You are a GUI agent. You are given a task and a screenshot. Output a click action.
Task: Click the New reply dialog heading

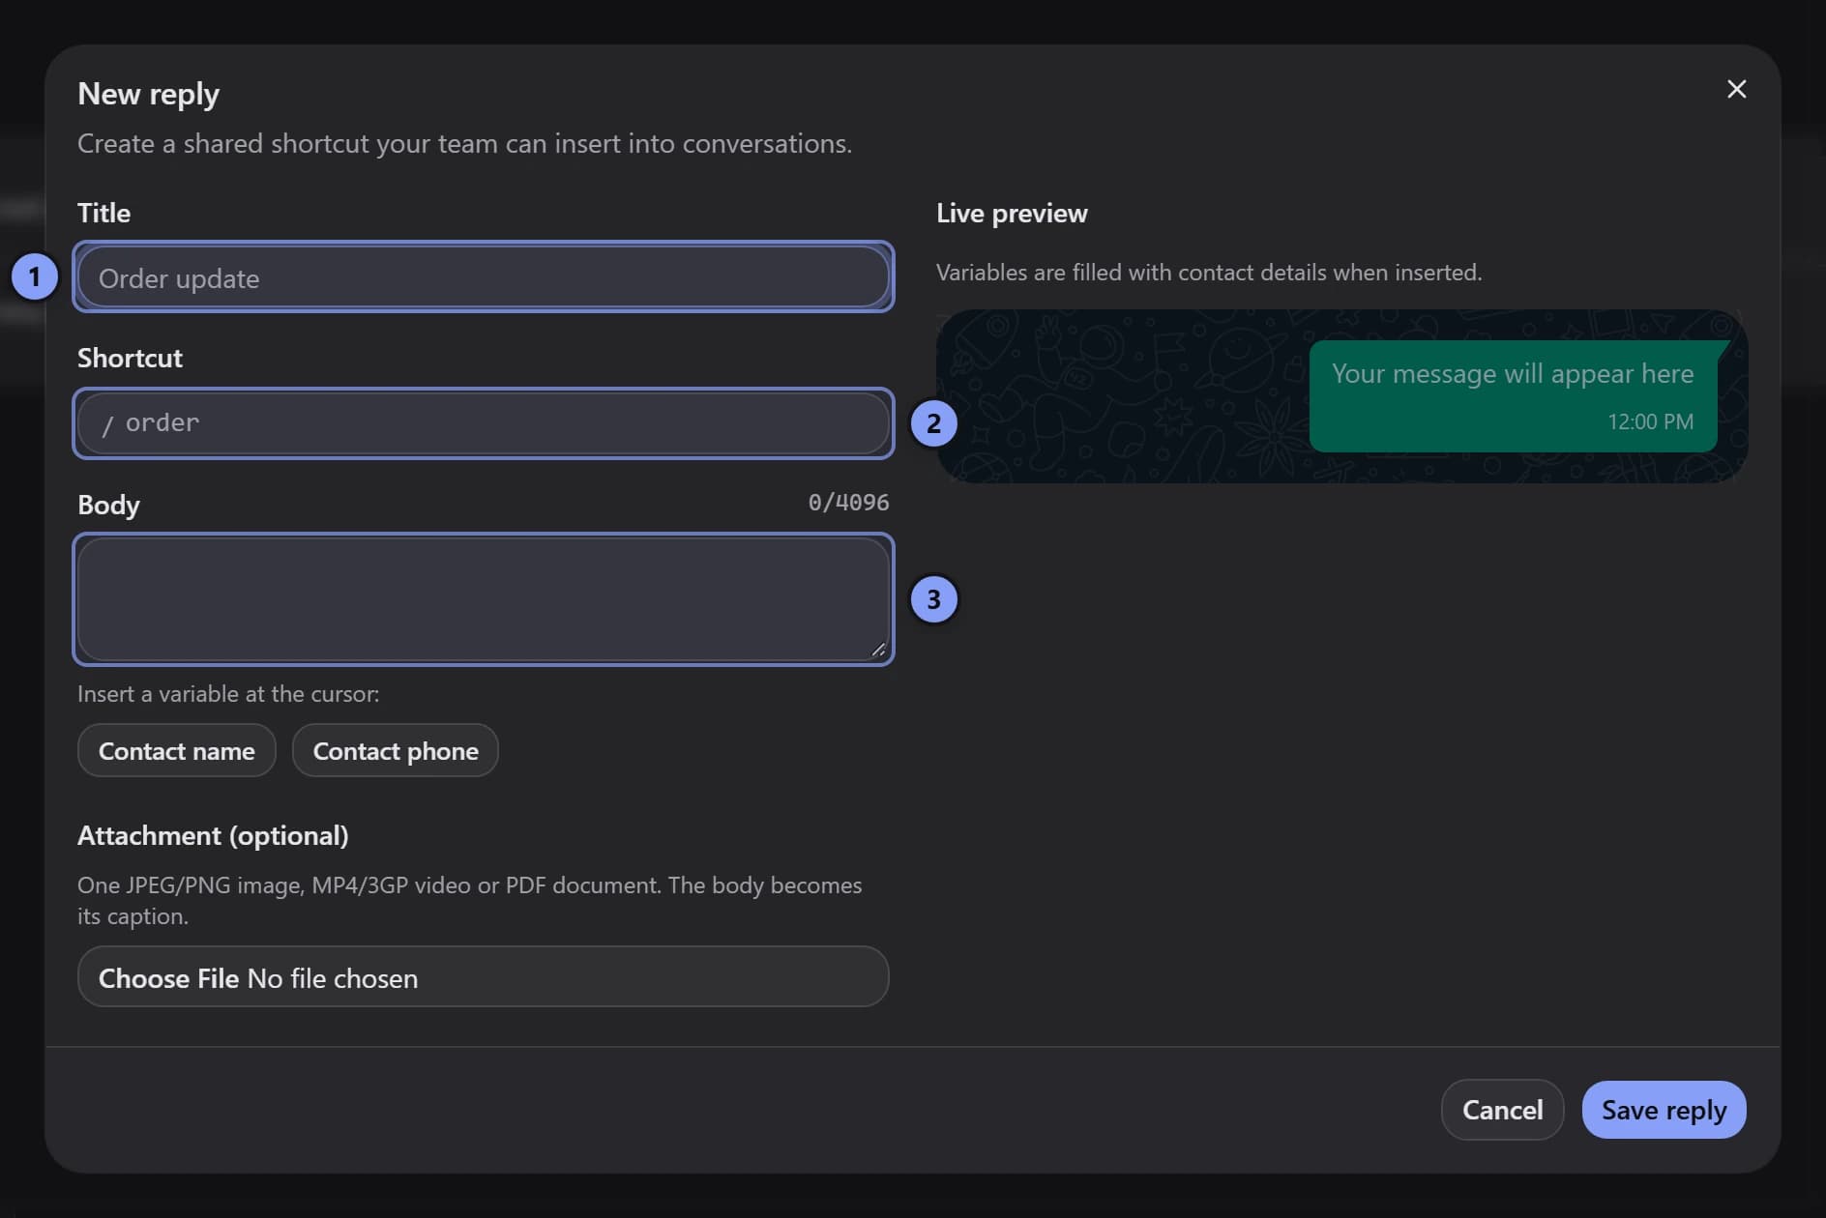[x=148, y=94]
